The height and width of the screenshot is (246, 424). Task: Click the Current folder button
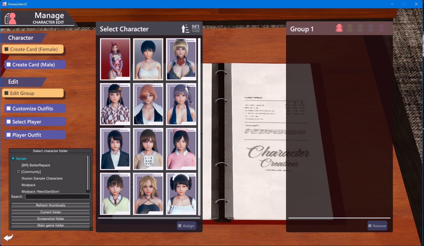coord(51,212)
